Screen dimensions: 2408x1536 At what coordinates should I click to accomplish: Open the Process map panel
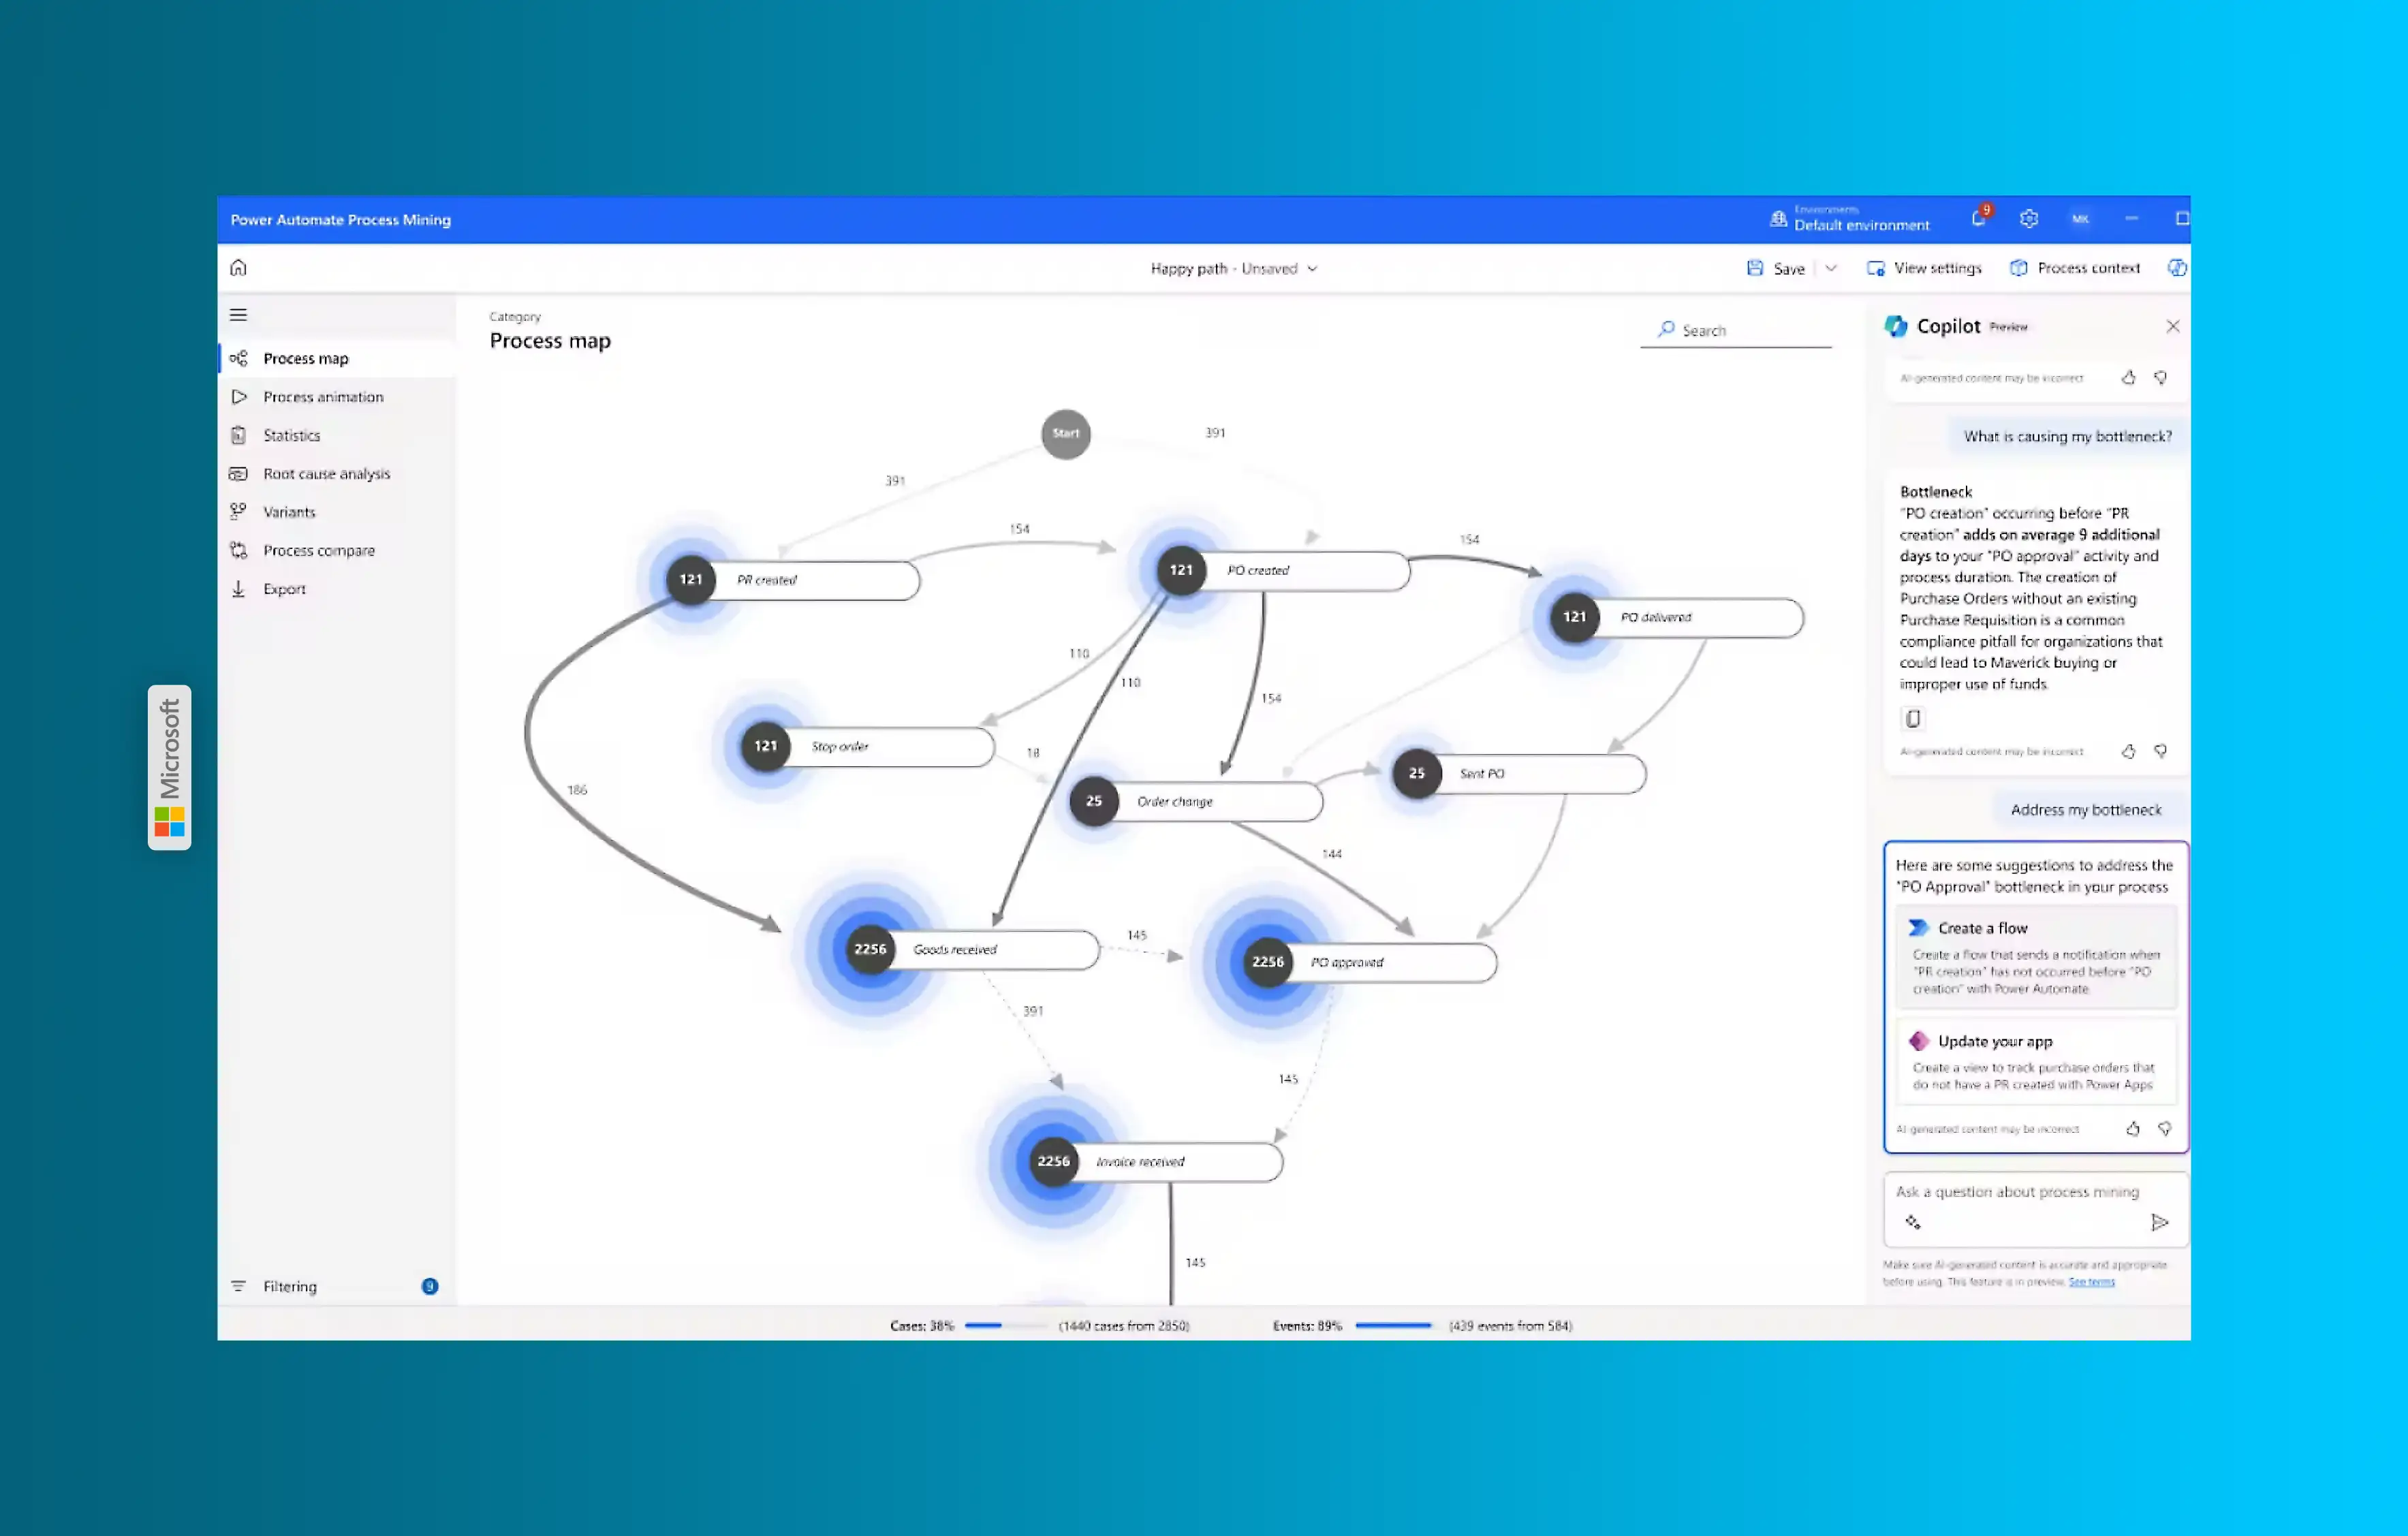tap(305, 358)
